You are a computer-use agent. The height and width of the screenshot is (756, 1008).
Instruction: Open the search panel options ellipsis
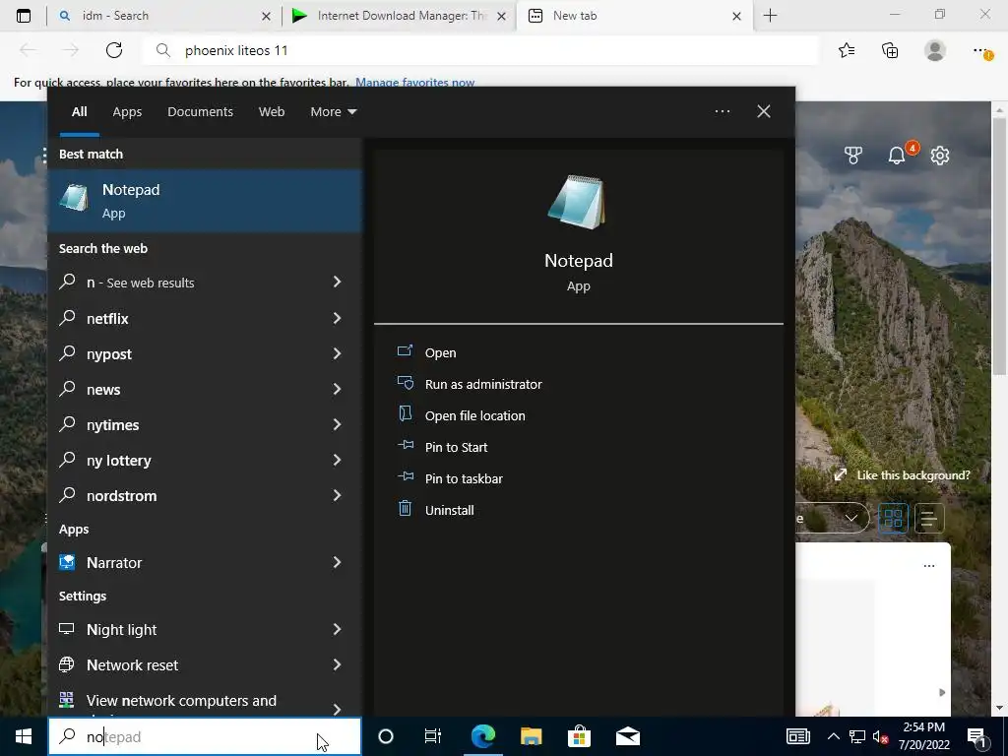722,111
